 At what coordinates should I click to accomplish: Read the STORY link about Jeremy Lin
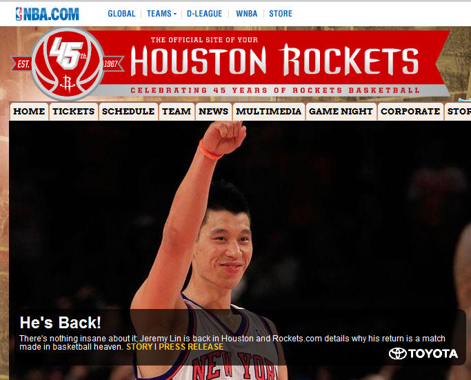coord(139,347)
